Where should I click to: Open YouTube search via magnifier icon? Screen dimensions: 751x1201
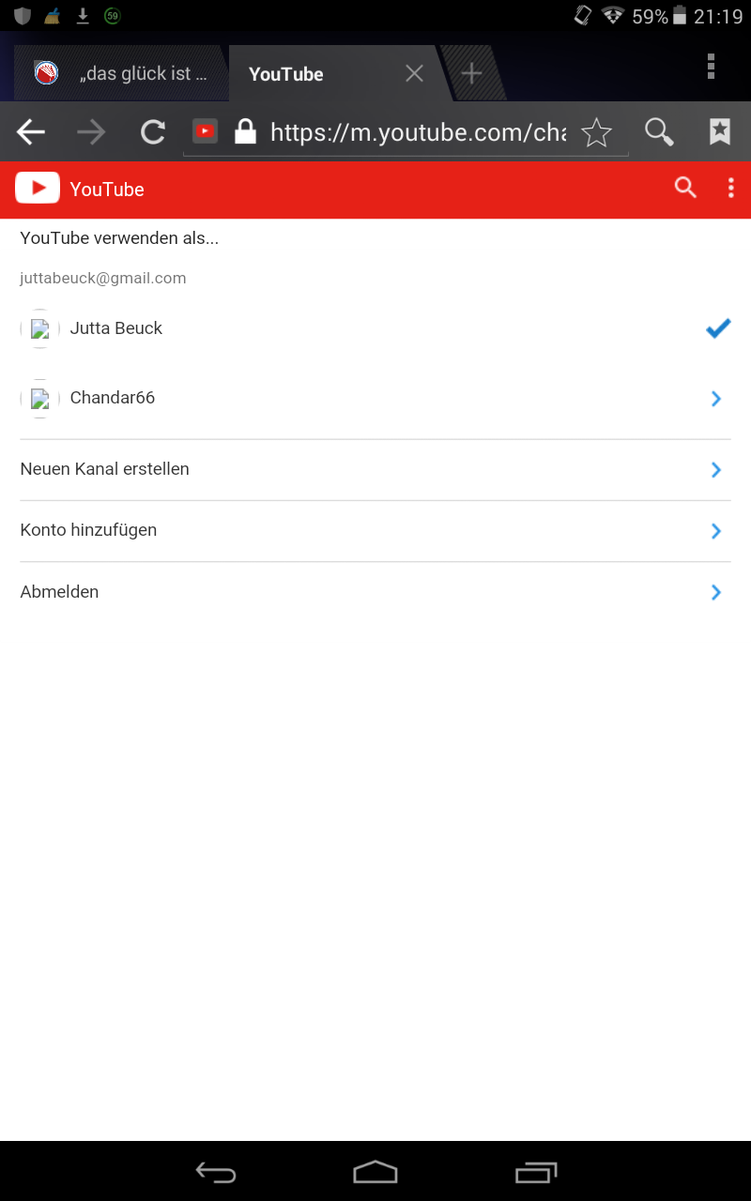(x=685, y=188)
